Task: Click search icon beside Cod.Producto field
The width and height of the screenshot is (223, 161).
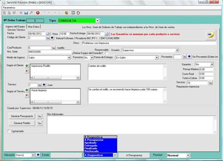Action: [53, 48]
